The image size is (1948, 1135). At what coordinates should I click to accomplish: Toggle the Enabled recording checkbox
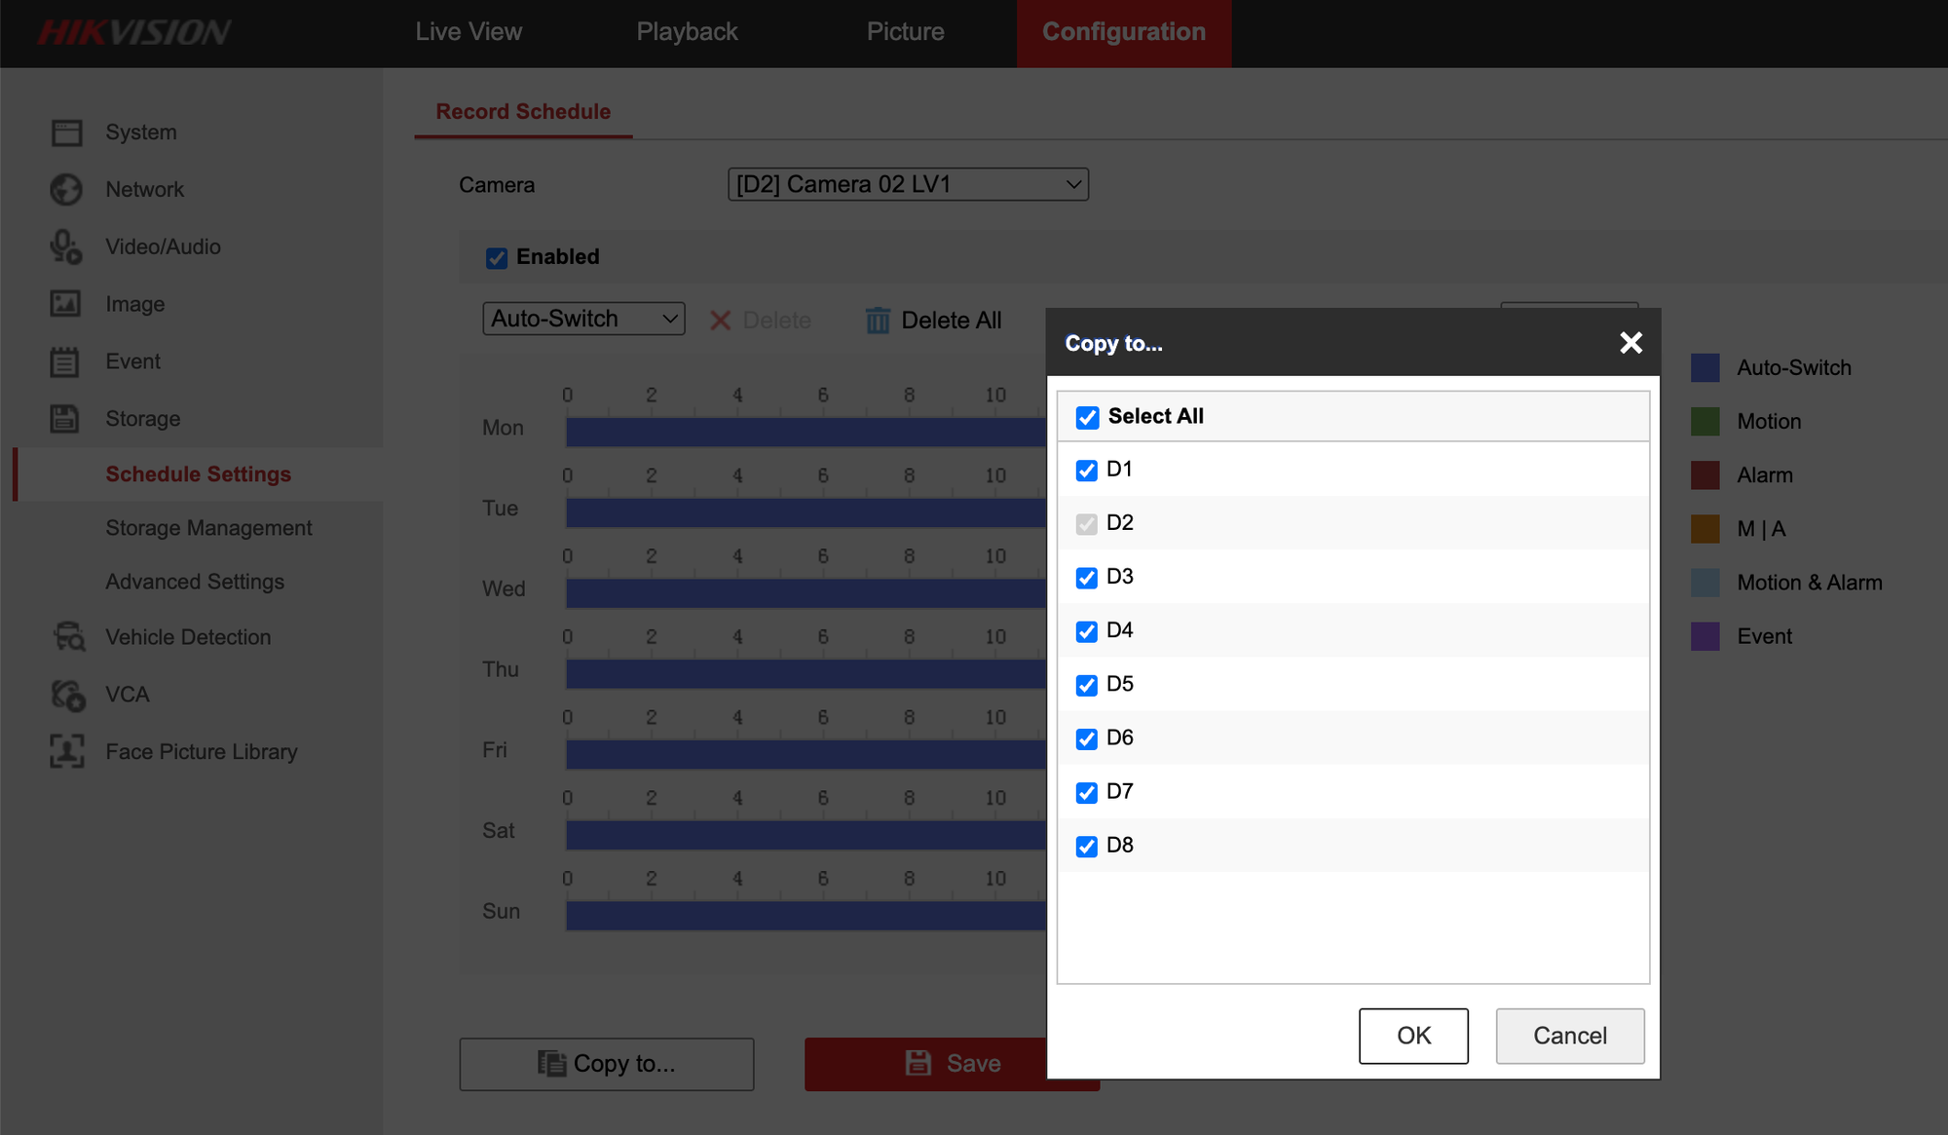497,257
